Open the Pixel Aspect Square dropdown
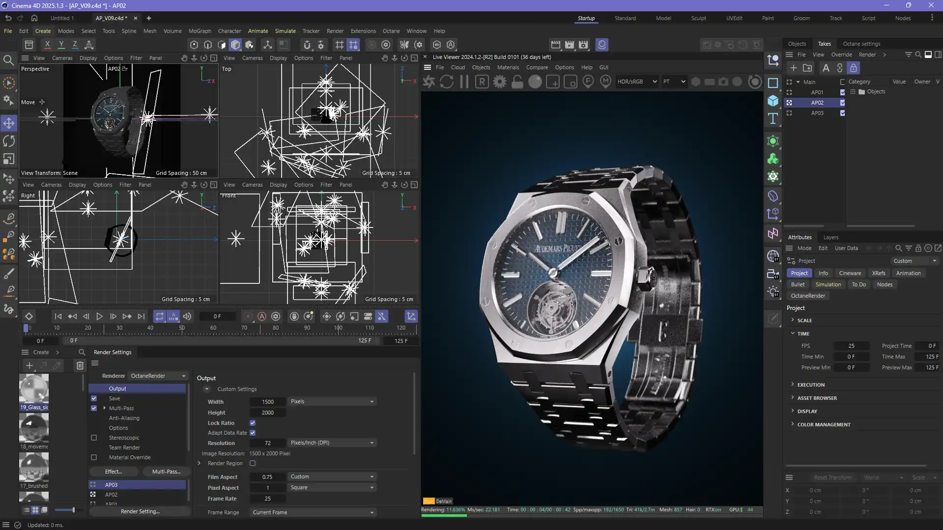943x530 pixels. coord(332,488)
